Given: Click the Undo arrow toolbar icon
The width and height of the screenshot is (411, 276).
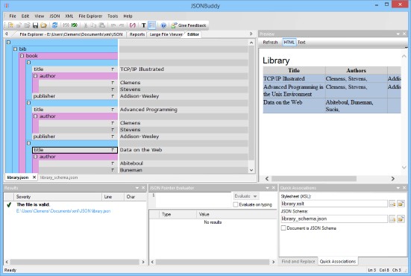Looking at the screenshot, I should (113, 25).
